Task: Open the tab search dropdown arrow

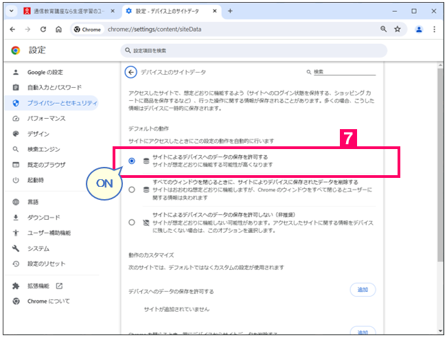Action: click(x=11, y=11)
